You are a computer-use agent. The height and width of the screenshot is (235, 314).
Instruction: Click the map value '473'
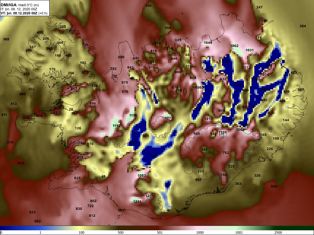[x=40, y=32]
